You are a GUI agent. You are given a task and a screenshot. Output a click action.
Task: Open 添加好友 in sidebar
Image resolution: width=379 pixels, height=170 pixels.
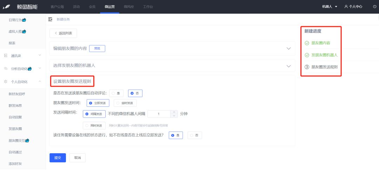15,164
